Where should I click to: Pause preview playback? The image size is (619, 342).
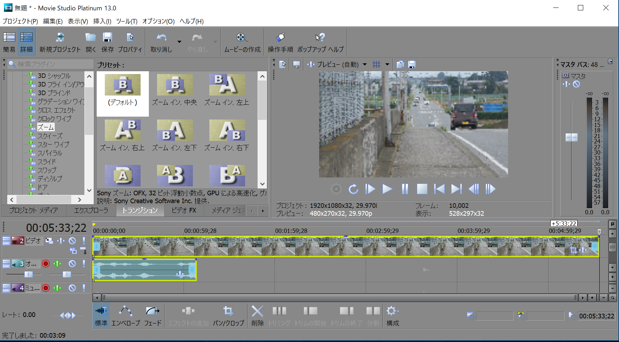[x=405, y=189]
